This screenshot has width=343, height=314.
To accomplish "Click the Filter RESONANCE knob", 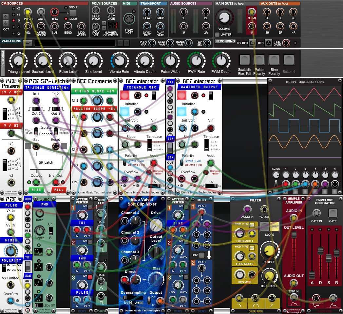I will point(269,275).
